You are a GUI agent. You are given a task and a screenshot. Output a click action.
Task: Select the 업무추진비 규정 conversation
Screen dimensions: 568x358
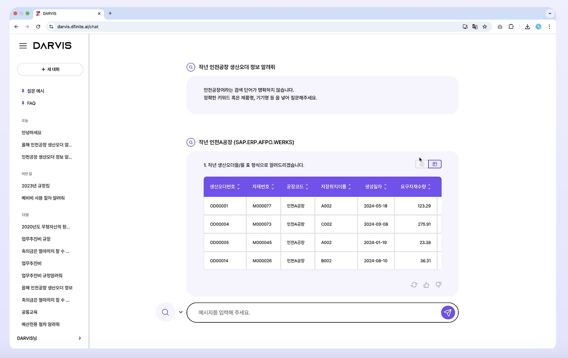point(36,239)
